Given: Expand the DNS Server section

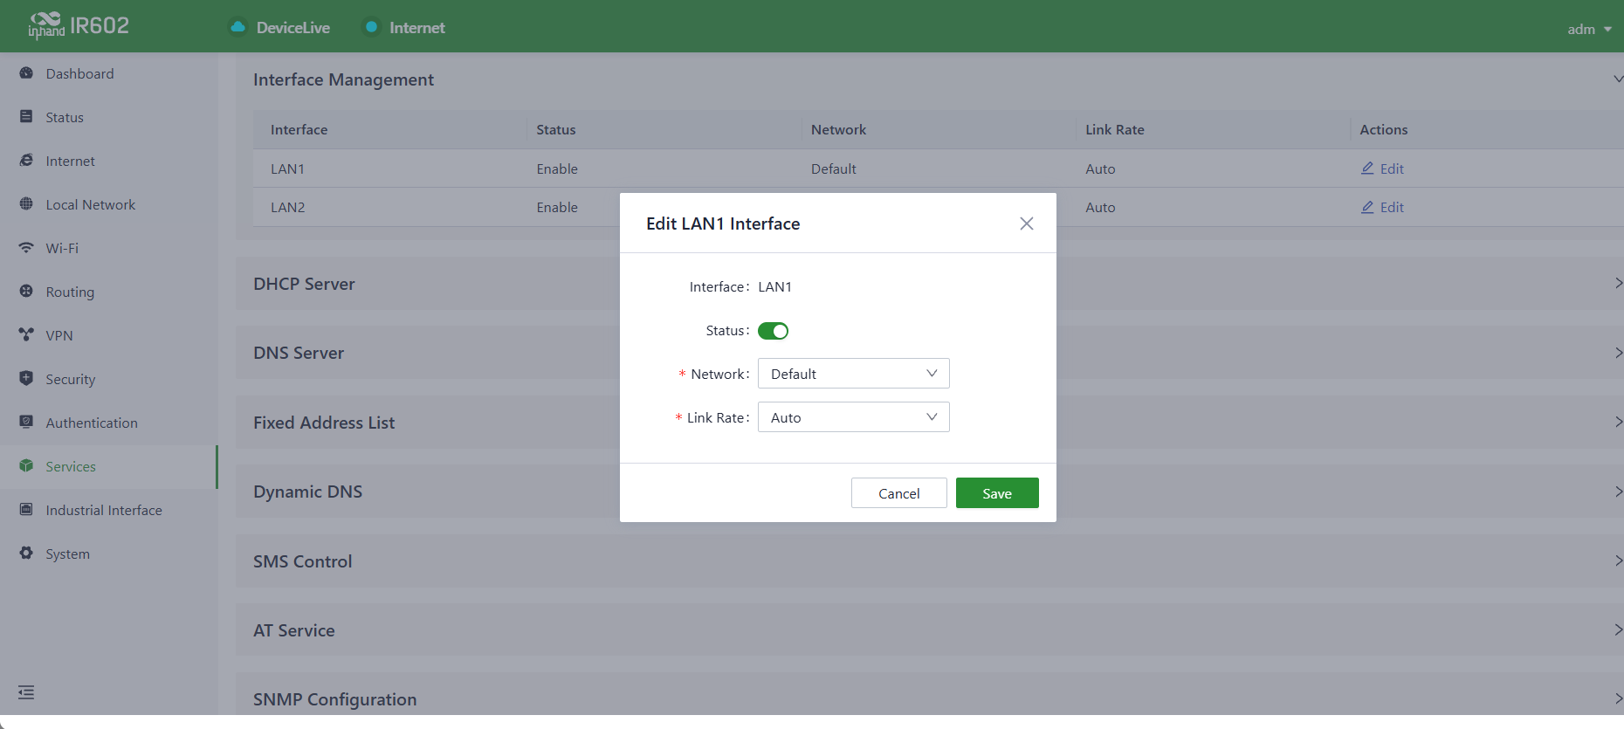Looking at the screenshot, I should coord(930,353).
